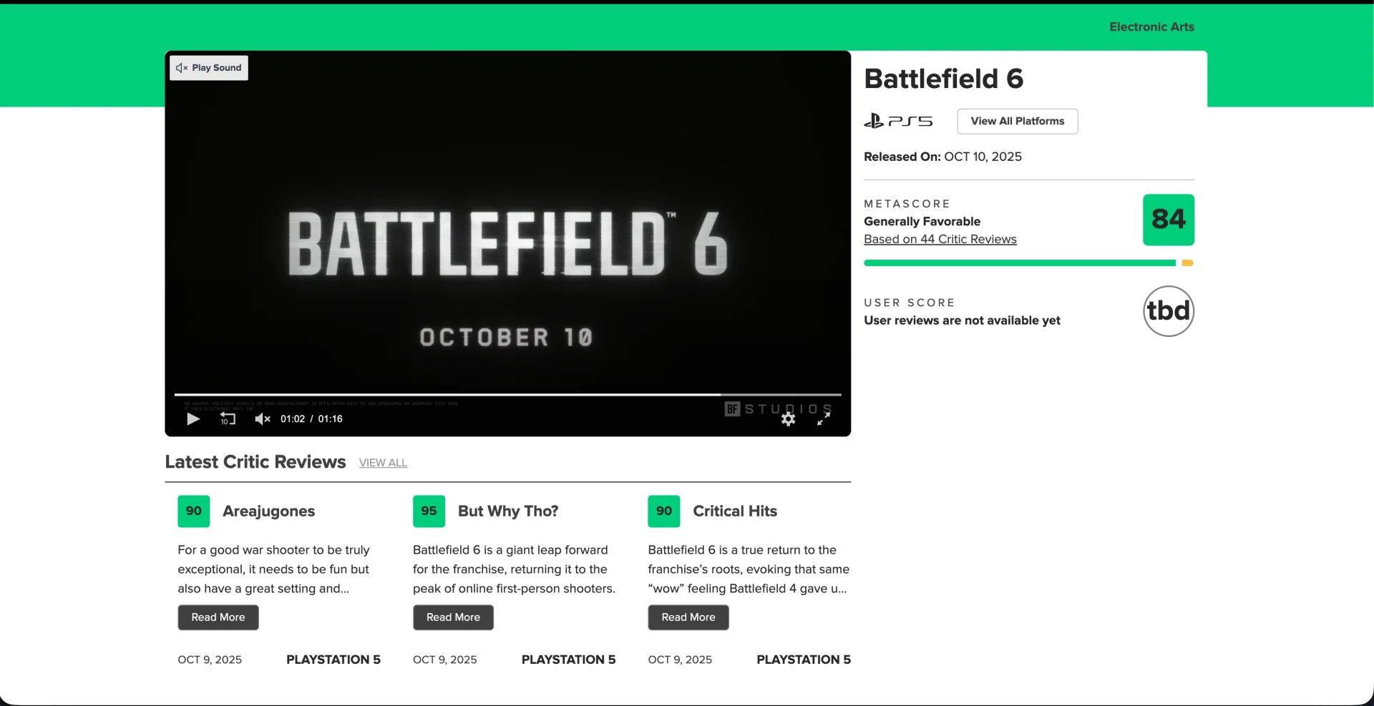Open the Based on 44 Critic Reviews link
Image resolution: width=1374 pixels, height=706 pixels.
(x=940, y=240)
